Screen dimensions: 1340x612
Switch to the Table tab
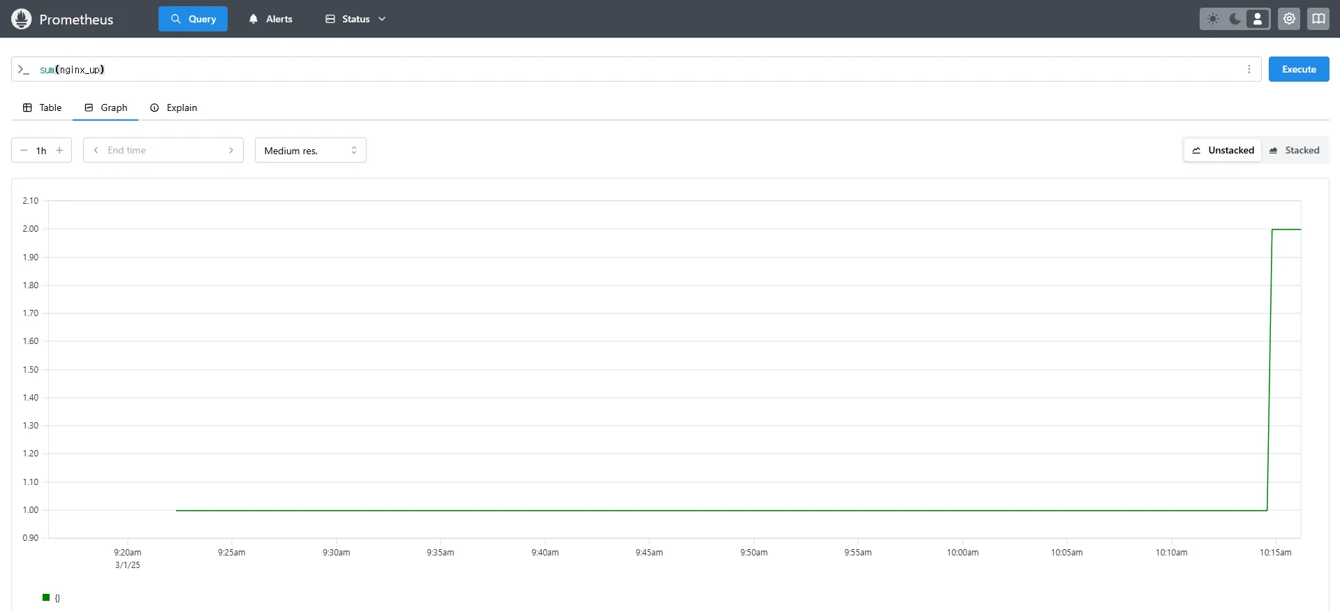coord(43,107)
